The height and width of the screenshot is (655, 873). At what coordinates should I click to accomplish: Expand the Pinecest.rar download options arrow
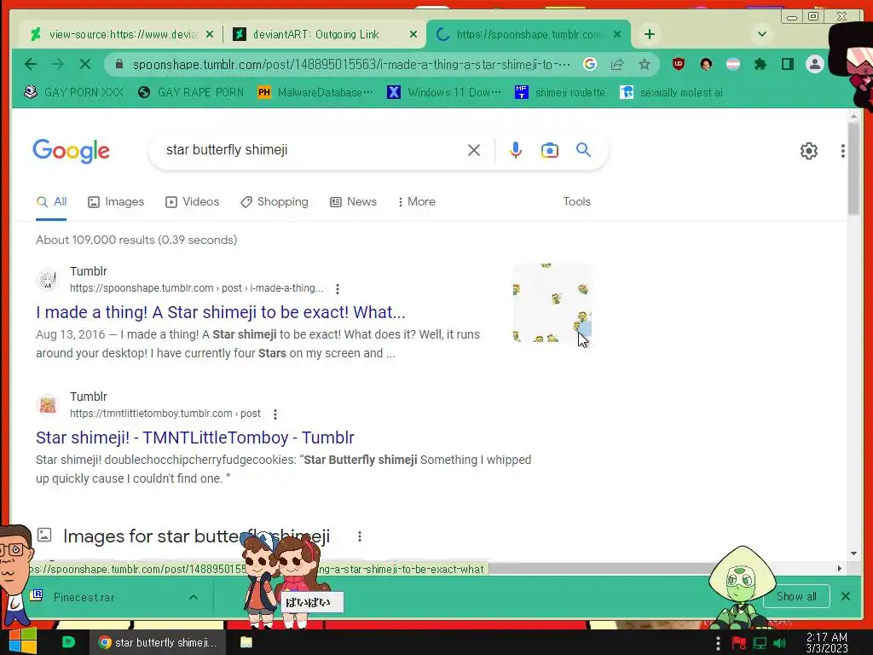(194, 597)
